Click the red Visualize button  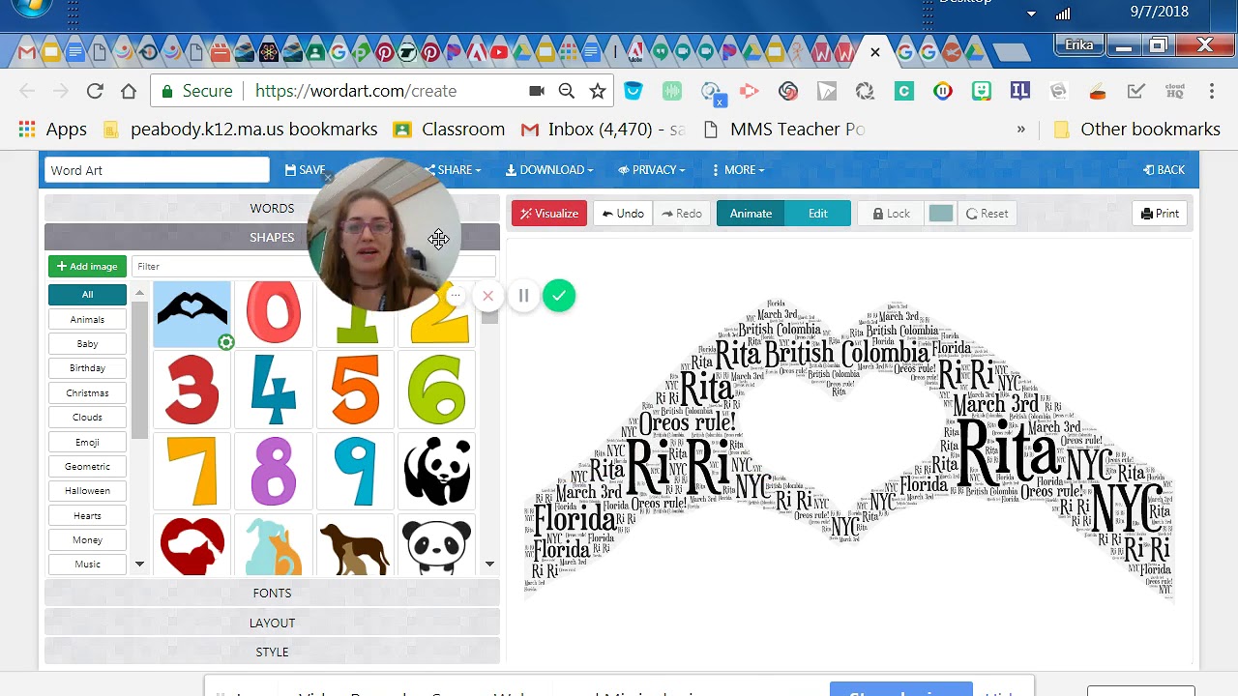point(549,214)
